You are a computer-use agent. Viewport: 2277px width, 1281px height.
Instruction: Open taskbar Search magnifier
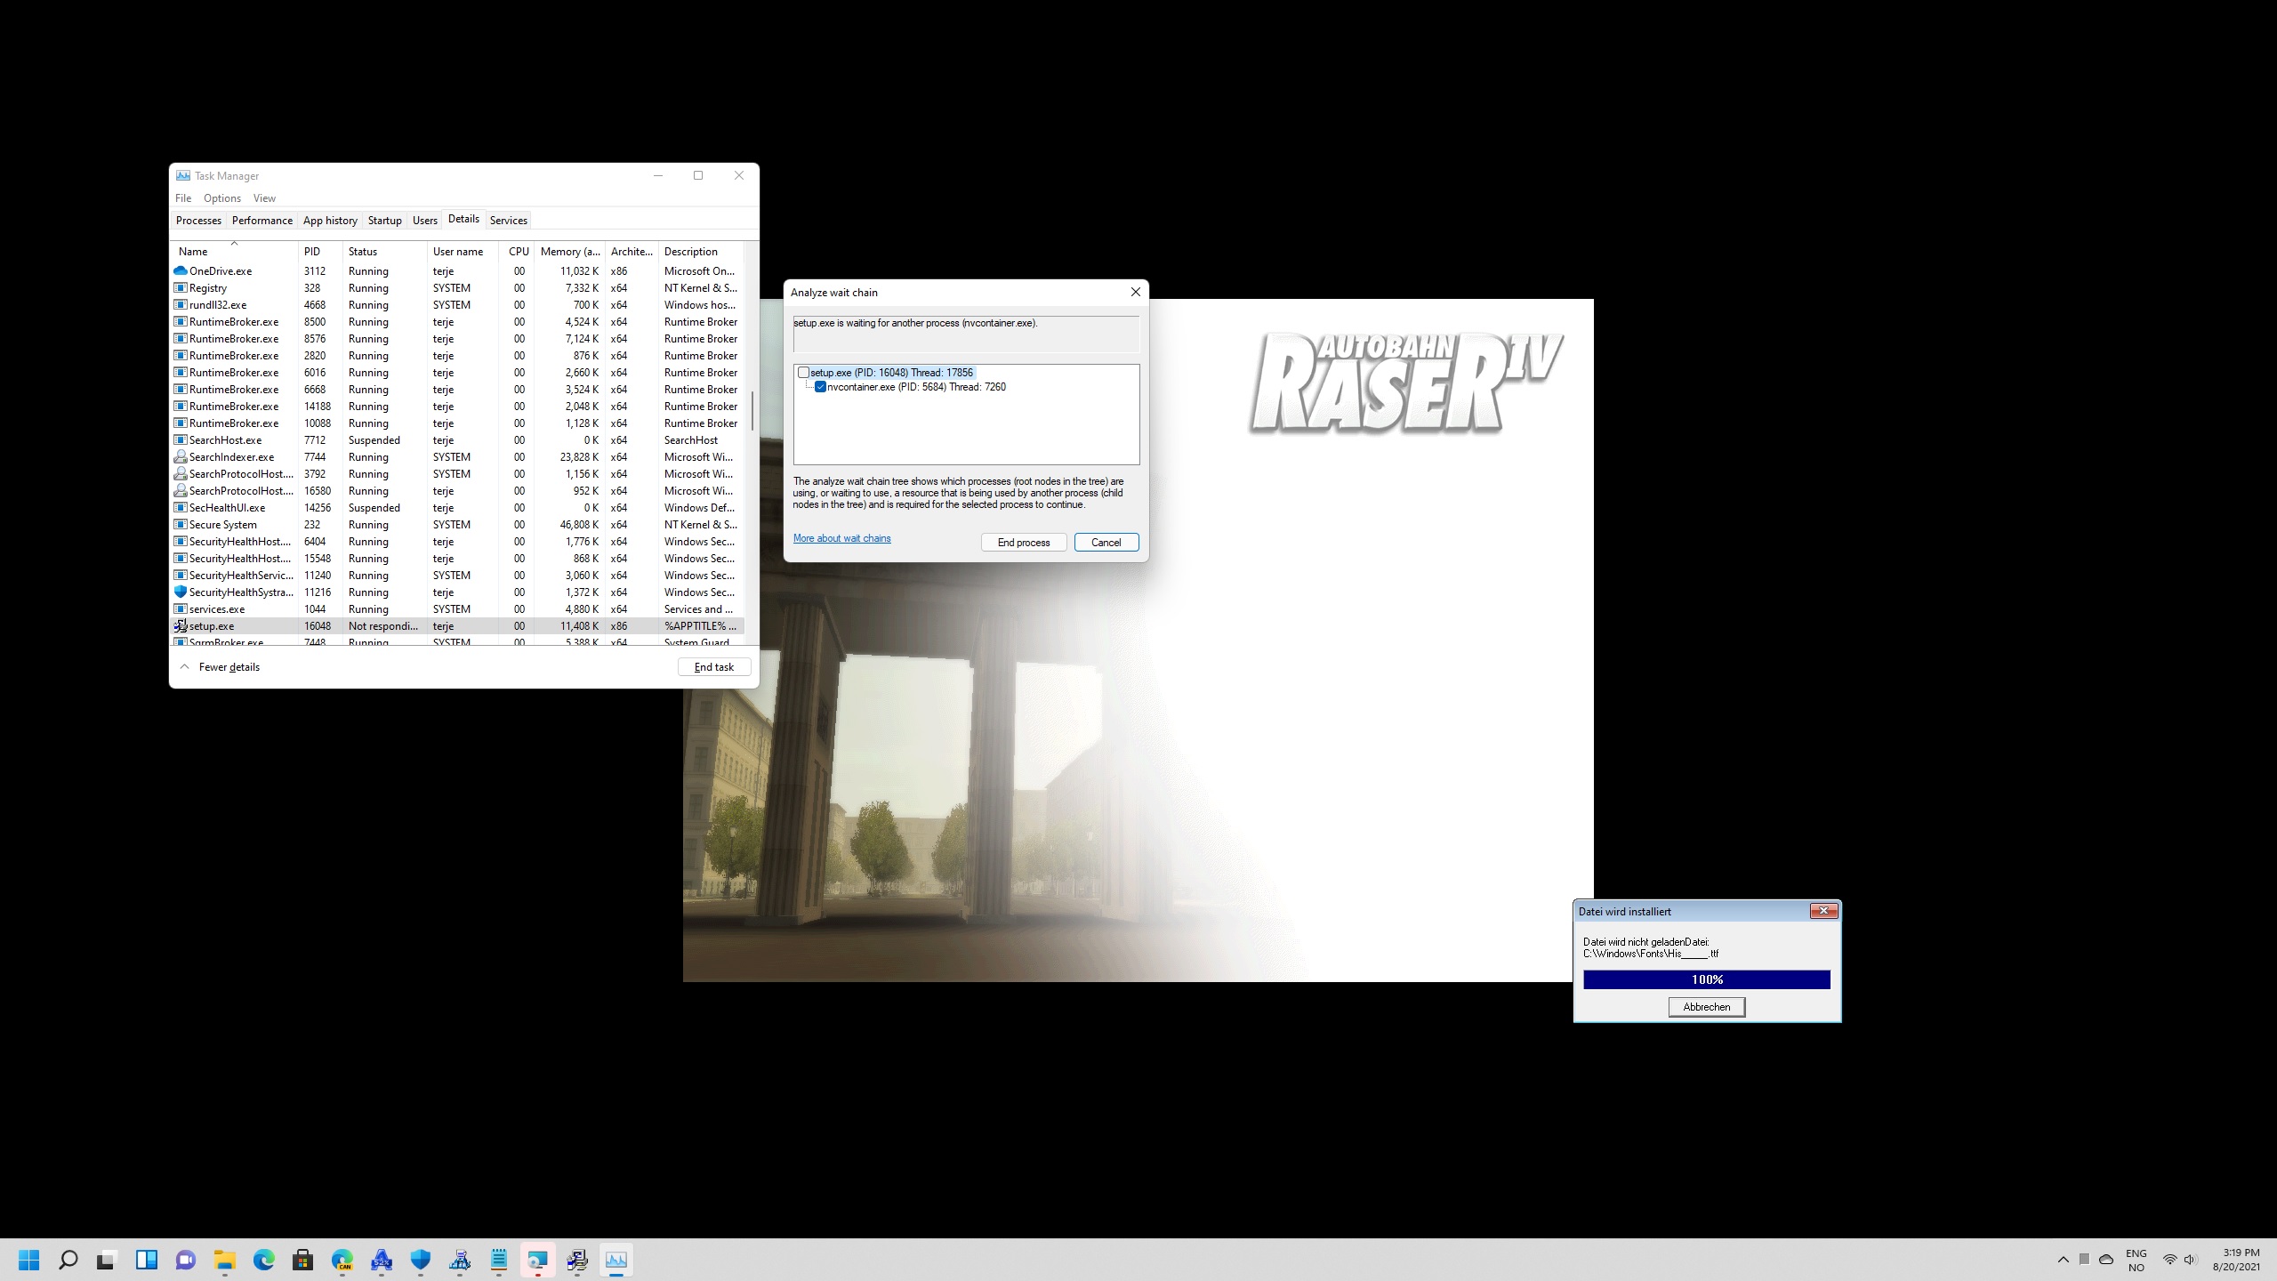[x=68, y=1260]
